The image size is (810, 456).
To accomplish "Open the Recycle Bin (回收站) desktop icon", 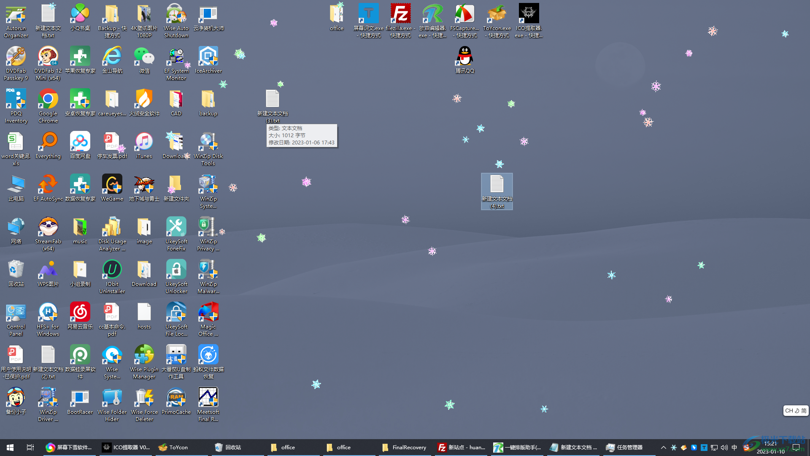I will point(16,274).
